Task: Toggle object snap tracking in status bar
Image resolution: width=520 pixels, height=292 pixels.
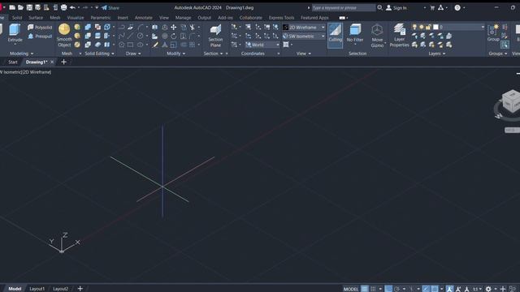Action: [x=426, y=289]
